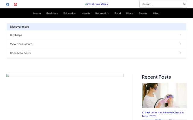Click the Oklahoma Week logo link
Viewport: 193px width, 120px height.
pyautogui.click(x=96, y=4)
